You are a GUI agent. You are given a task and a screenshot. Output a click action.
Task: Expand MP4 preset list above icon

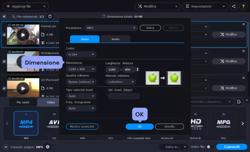(x=26, y=114)
